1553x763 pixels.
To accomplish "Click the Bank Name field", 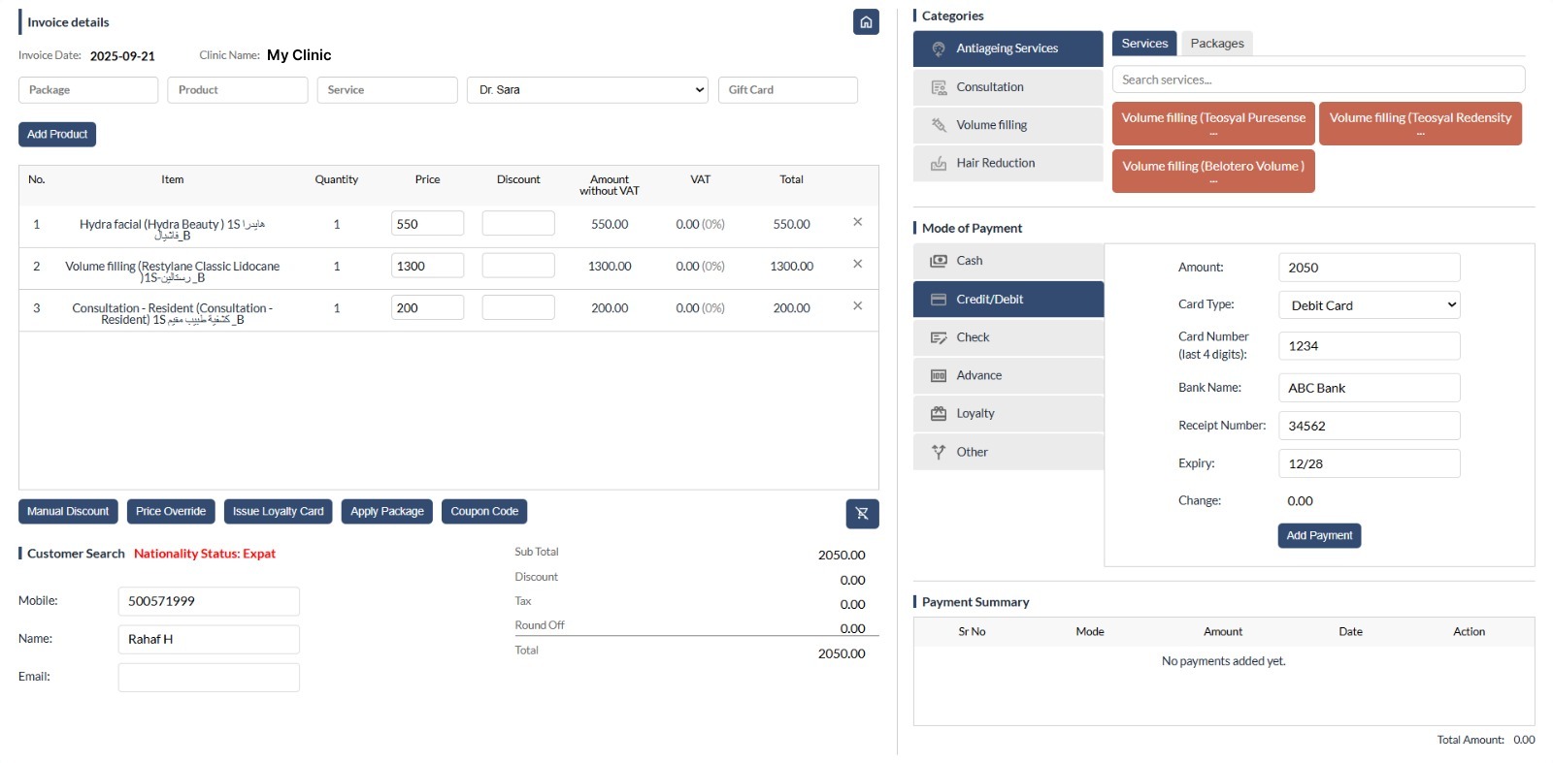I will [1370, 388].
